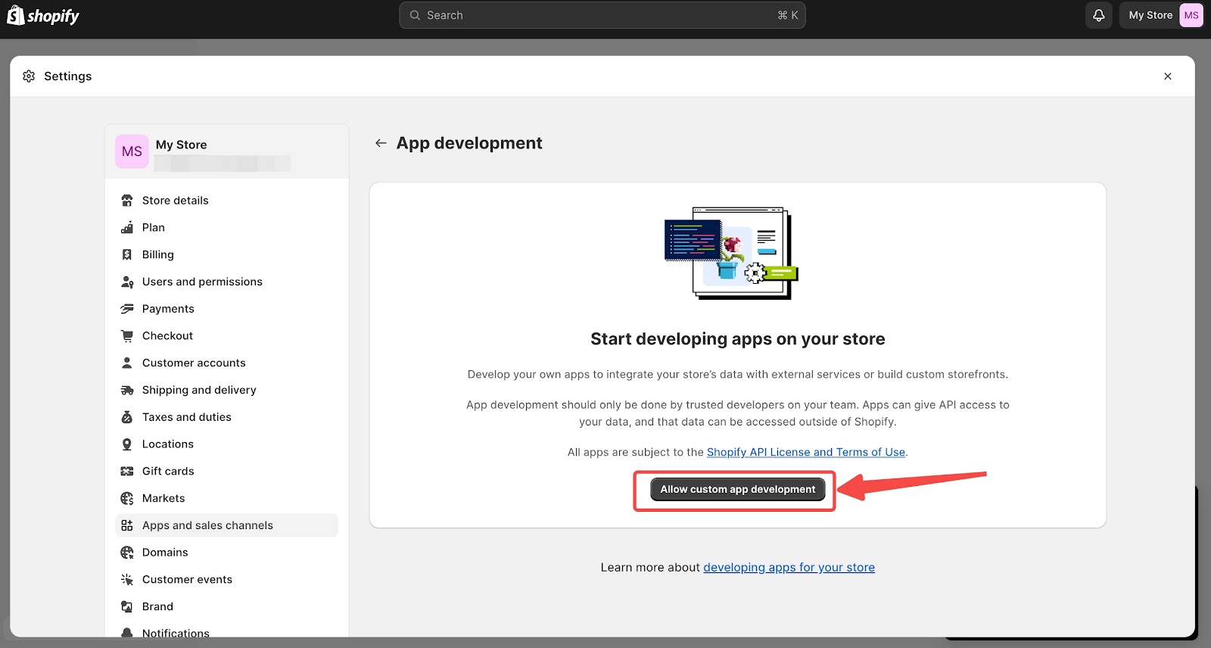The image size is (1211, 648).
Task: Click the Locations pin icon
Action: pos(127,444)
